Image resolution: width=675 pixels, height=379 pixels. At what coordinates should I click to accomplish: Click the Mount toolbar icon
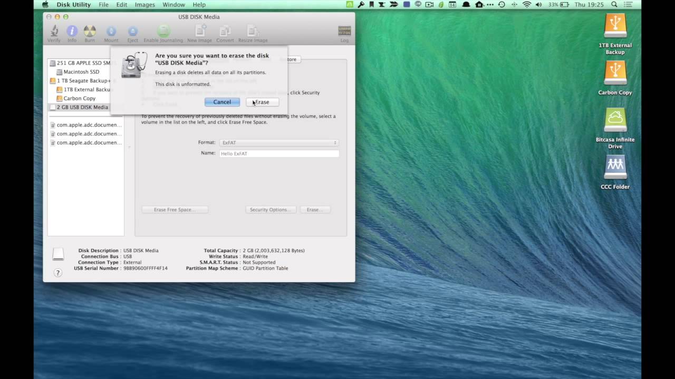coord(111,31)
